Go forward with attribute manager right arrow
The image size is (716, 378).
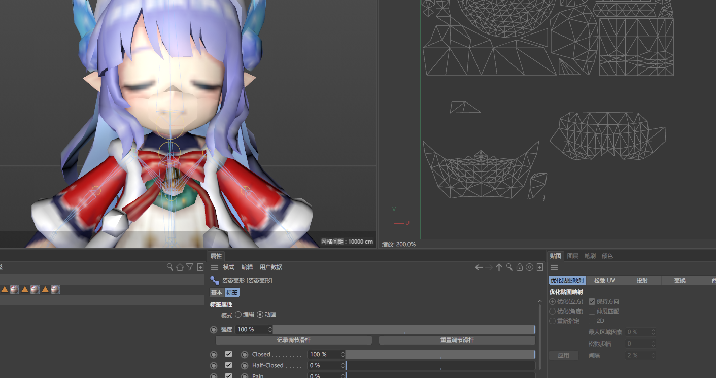[489, 267]
